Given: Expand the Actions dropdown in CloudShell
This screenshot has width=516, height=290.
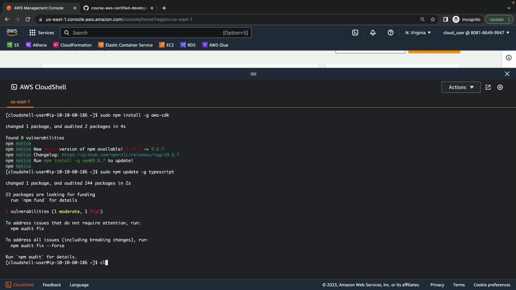Looking at the screenshot, I should point(461,87).
